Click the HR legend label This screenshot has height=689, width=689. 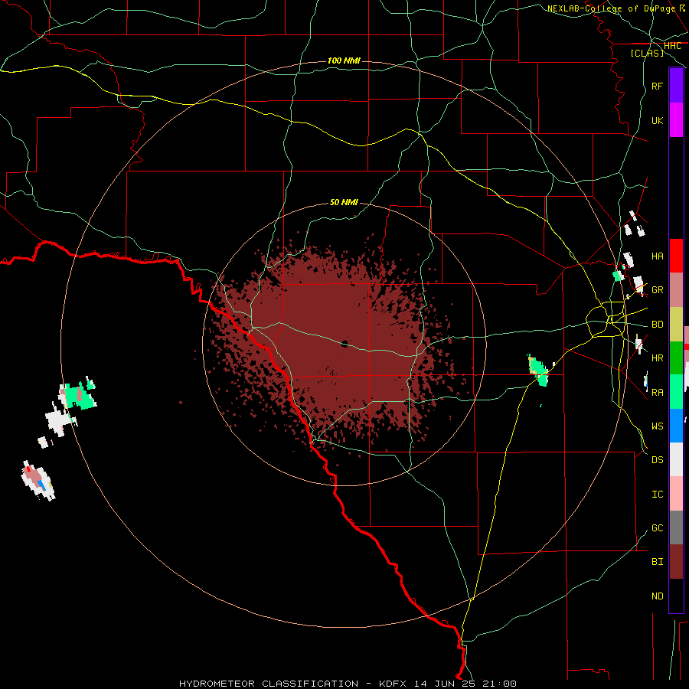click(x=657, y=358)
